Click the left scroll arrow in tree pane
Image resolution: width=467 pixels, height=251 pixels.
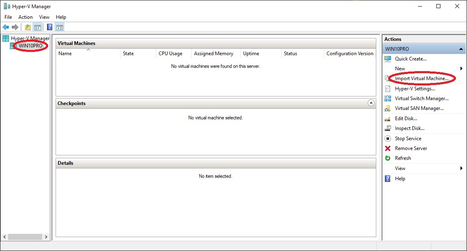point(4,237)
